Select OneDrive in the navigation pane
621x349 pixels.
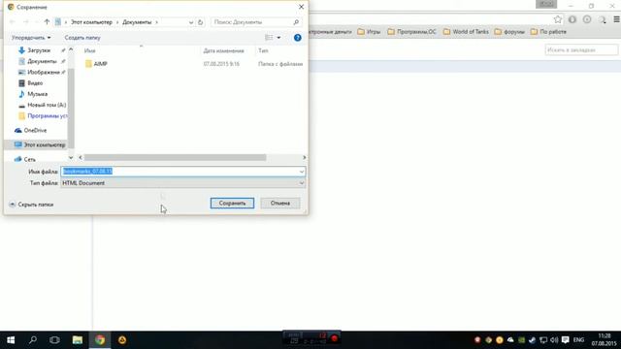coord(35,130)
